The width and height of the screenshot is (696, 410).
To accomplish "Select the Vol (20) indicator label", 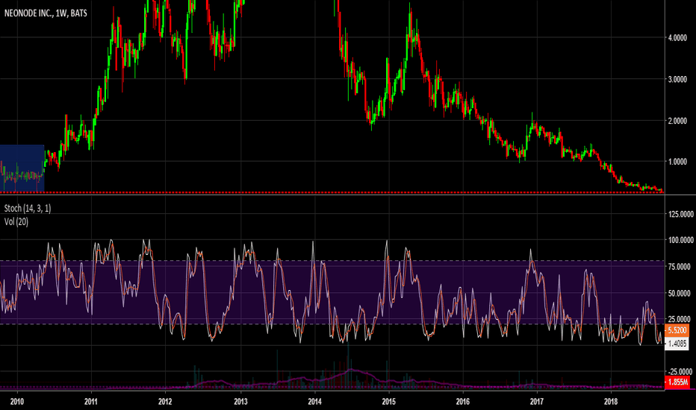I will tap(16, 221).
